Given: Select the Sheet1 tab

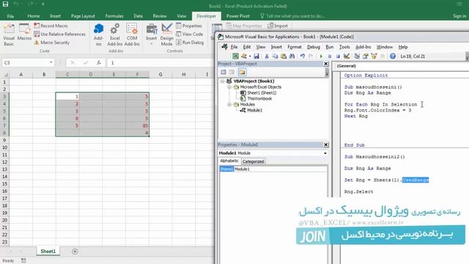Looking at the screenshot, I should (x=48, y=252).
